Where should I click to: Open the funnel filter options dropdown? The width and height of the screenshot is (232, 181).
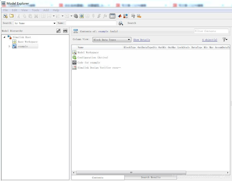(x=225, y=40)
